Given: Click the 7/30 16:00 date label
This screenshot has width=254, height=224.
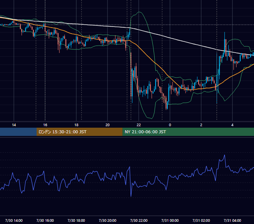Looking at the screenshot, I should [x=45, y=220].
